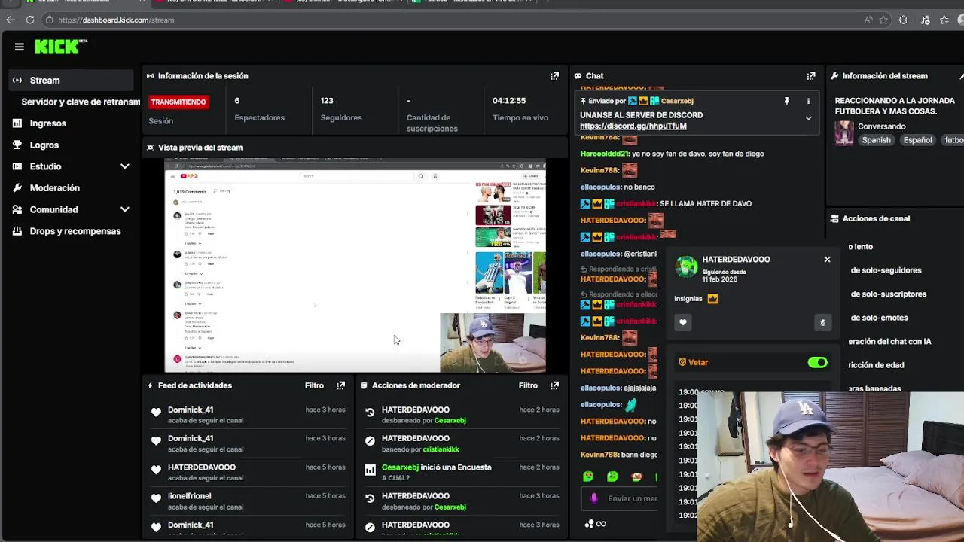Click Cesarxebj inició una Encuesta entry
964x542 pixels.
click(462, 472)
